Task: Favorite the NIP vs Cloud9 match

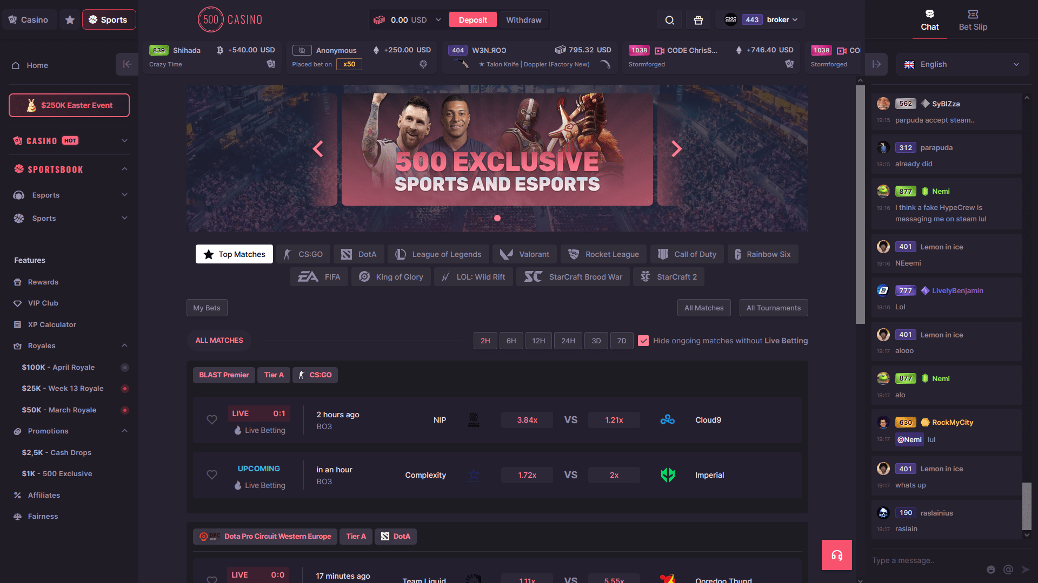Action: (212, 420)
